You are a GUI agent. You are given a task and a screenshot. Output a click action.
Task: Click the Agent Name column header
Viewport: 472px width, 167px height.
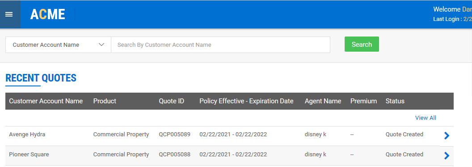pos(323,101)
